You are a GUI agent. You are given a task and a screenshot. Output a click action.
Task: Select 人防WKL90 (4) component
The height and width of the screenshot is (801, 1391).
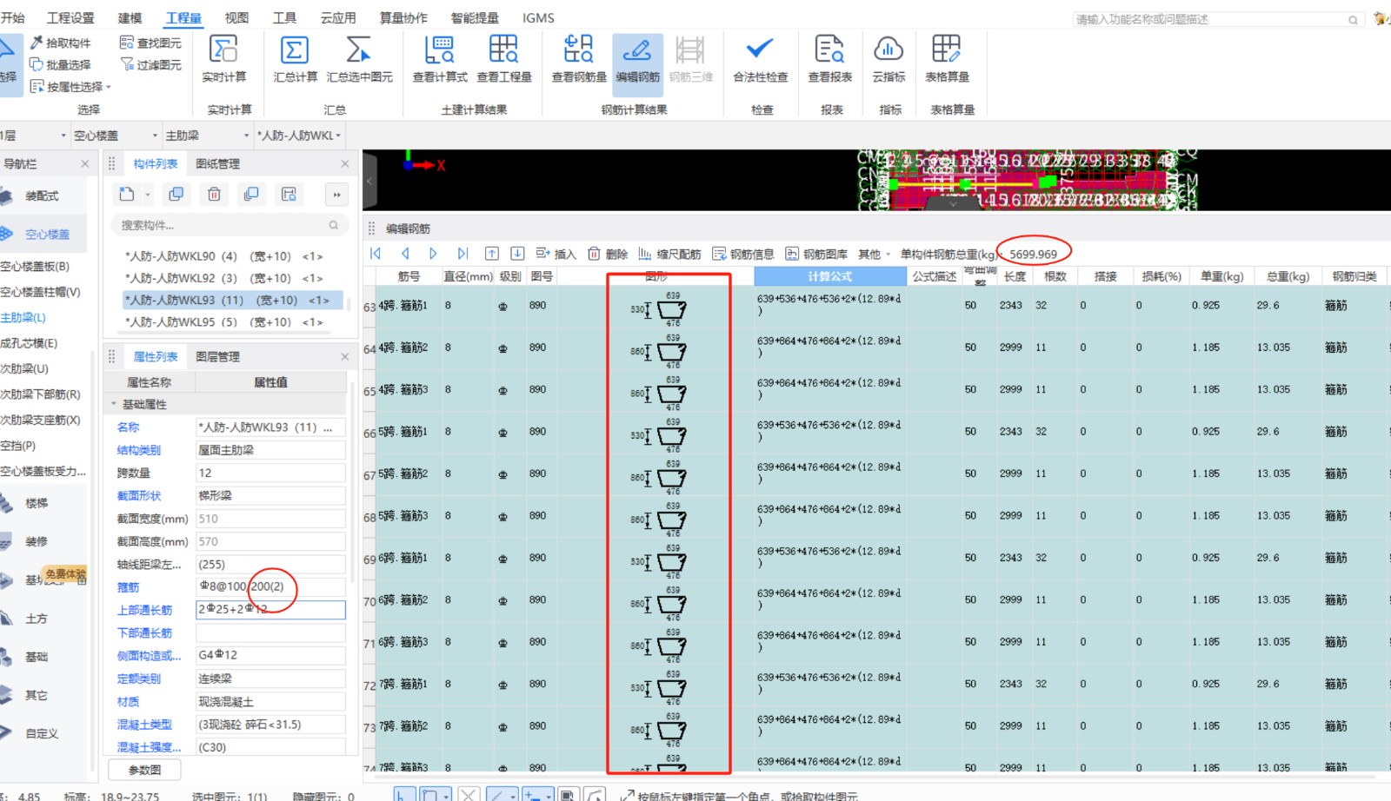pos(224,256)
